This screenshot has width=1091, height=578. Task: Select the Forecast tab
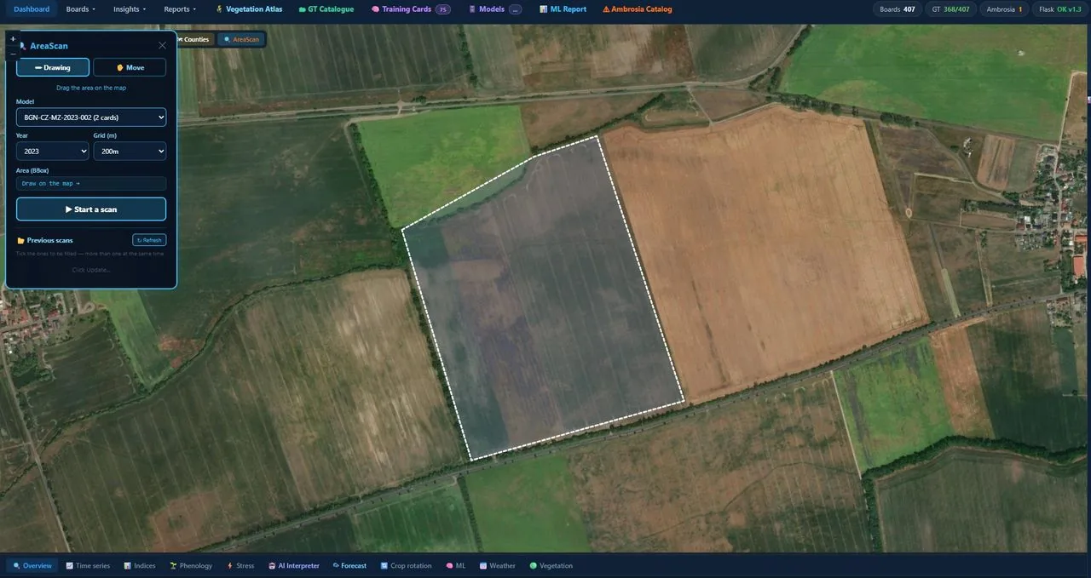coord(349,565)
